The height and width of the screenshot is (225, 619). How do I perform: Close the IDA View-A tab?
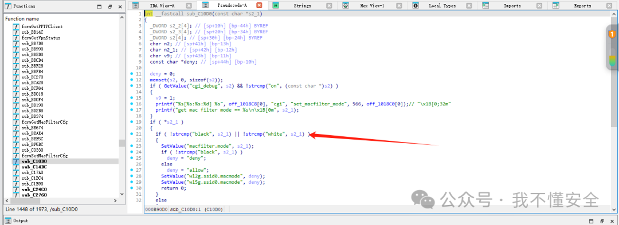click(x=189, y=6)
